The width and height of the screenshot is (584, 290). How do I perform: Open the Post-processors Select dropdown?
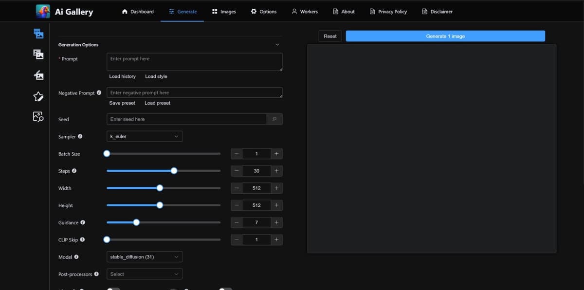click(145, 274)
